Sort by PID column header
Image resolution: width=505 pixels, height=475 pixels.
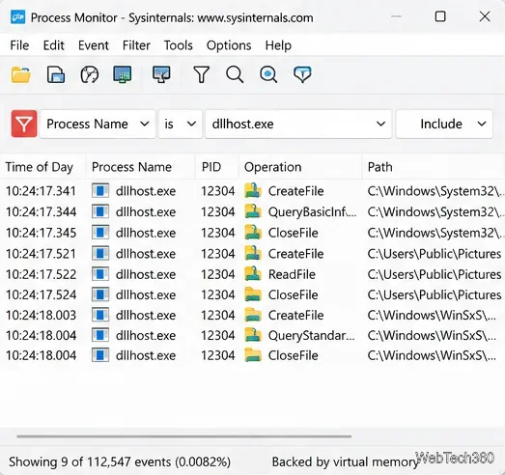217,167
